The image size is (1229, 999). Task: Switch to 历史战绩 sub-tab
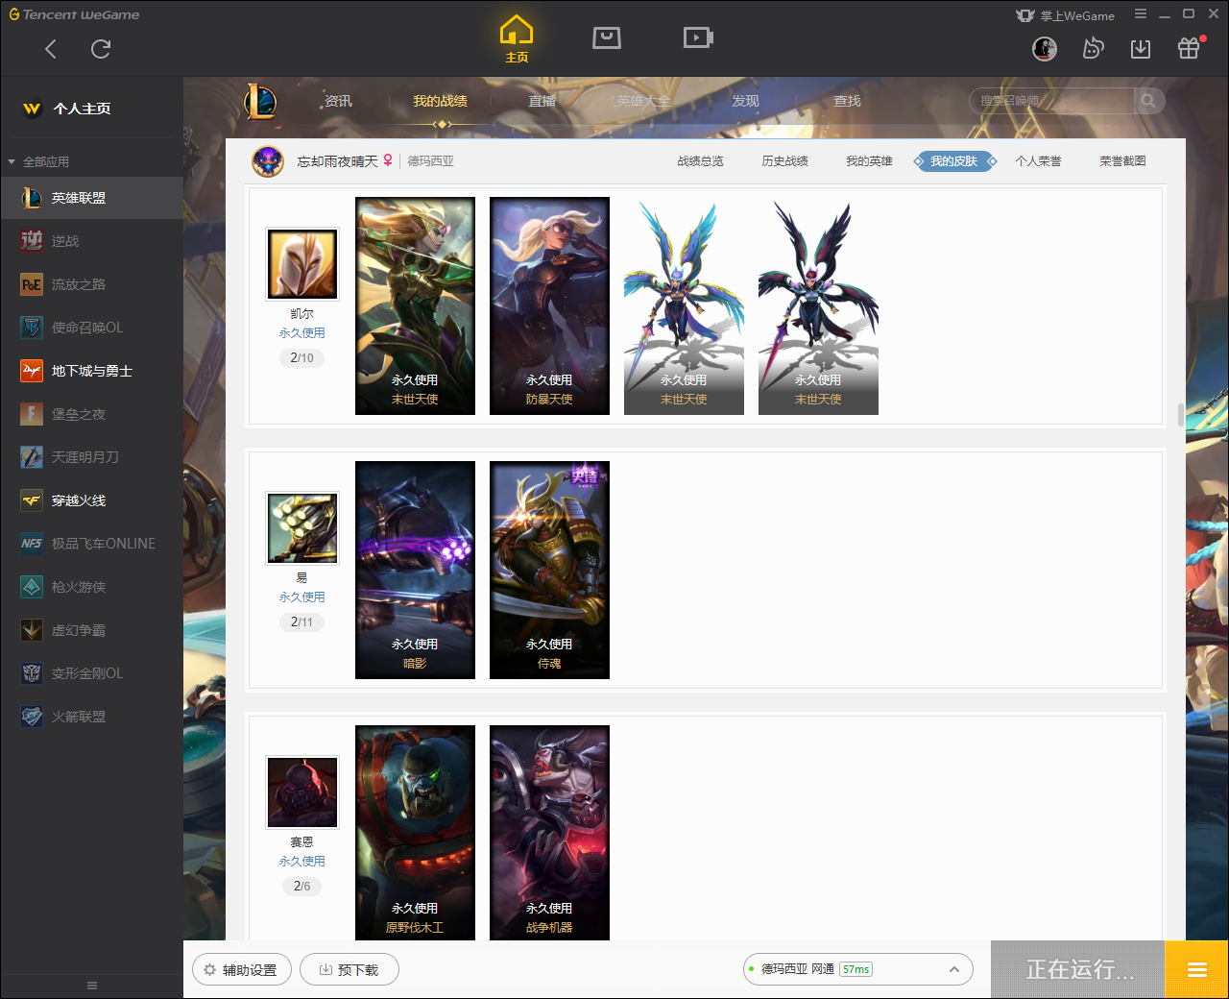(x=785, y=161)
